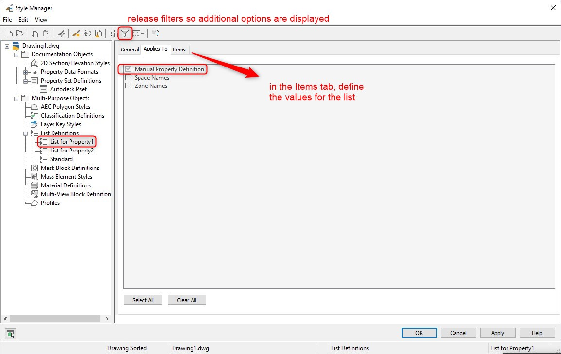Viewport: 561px width, 354px height.
Task: Click the AEC Polygon Styles icon
Action: [35, 107]
